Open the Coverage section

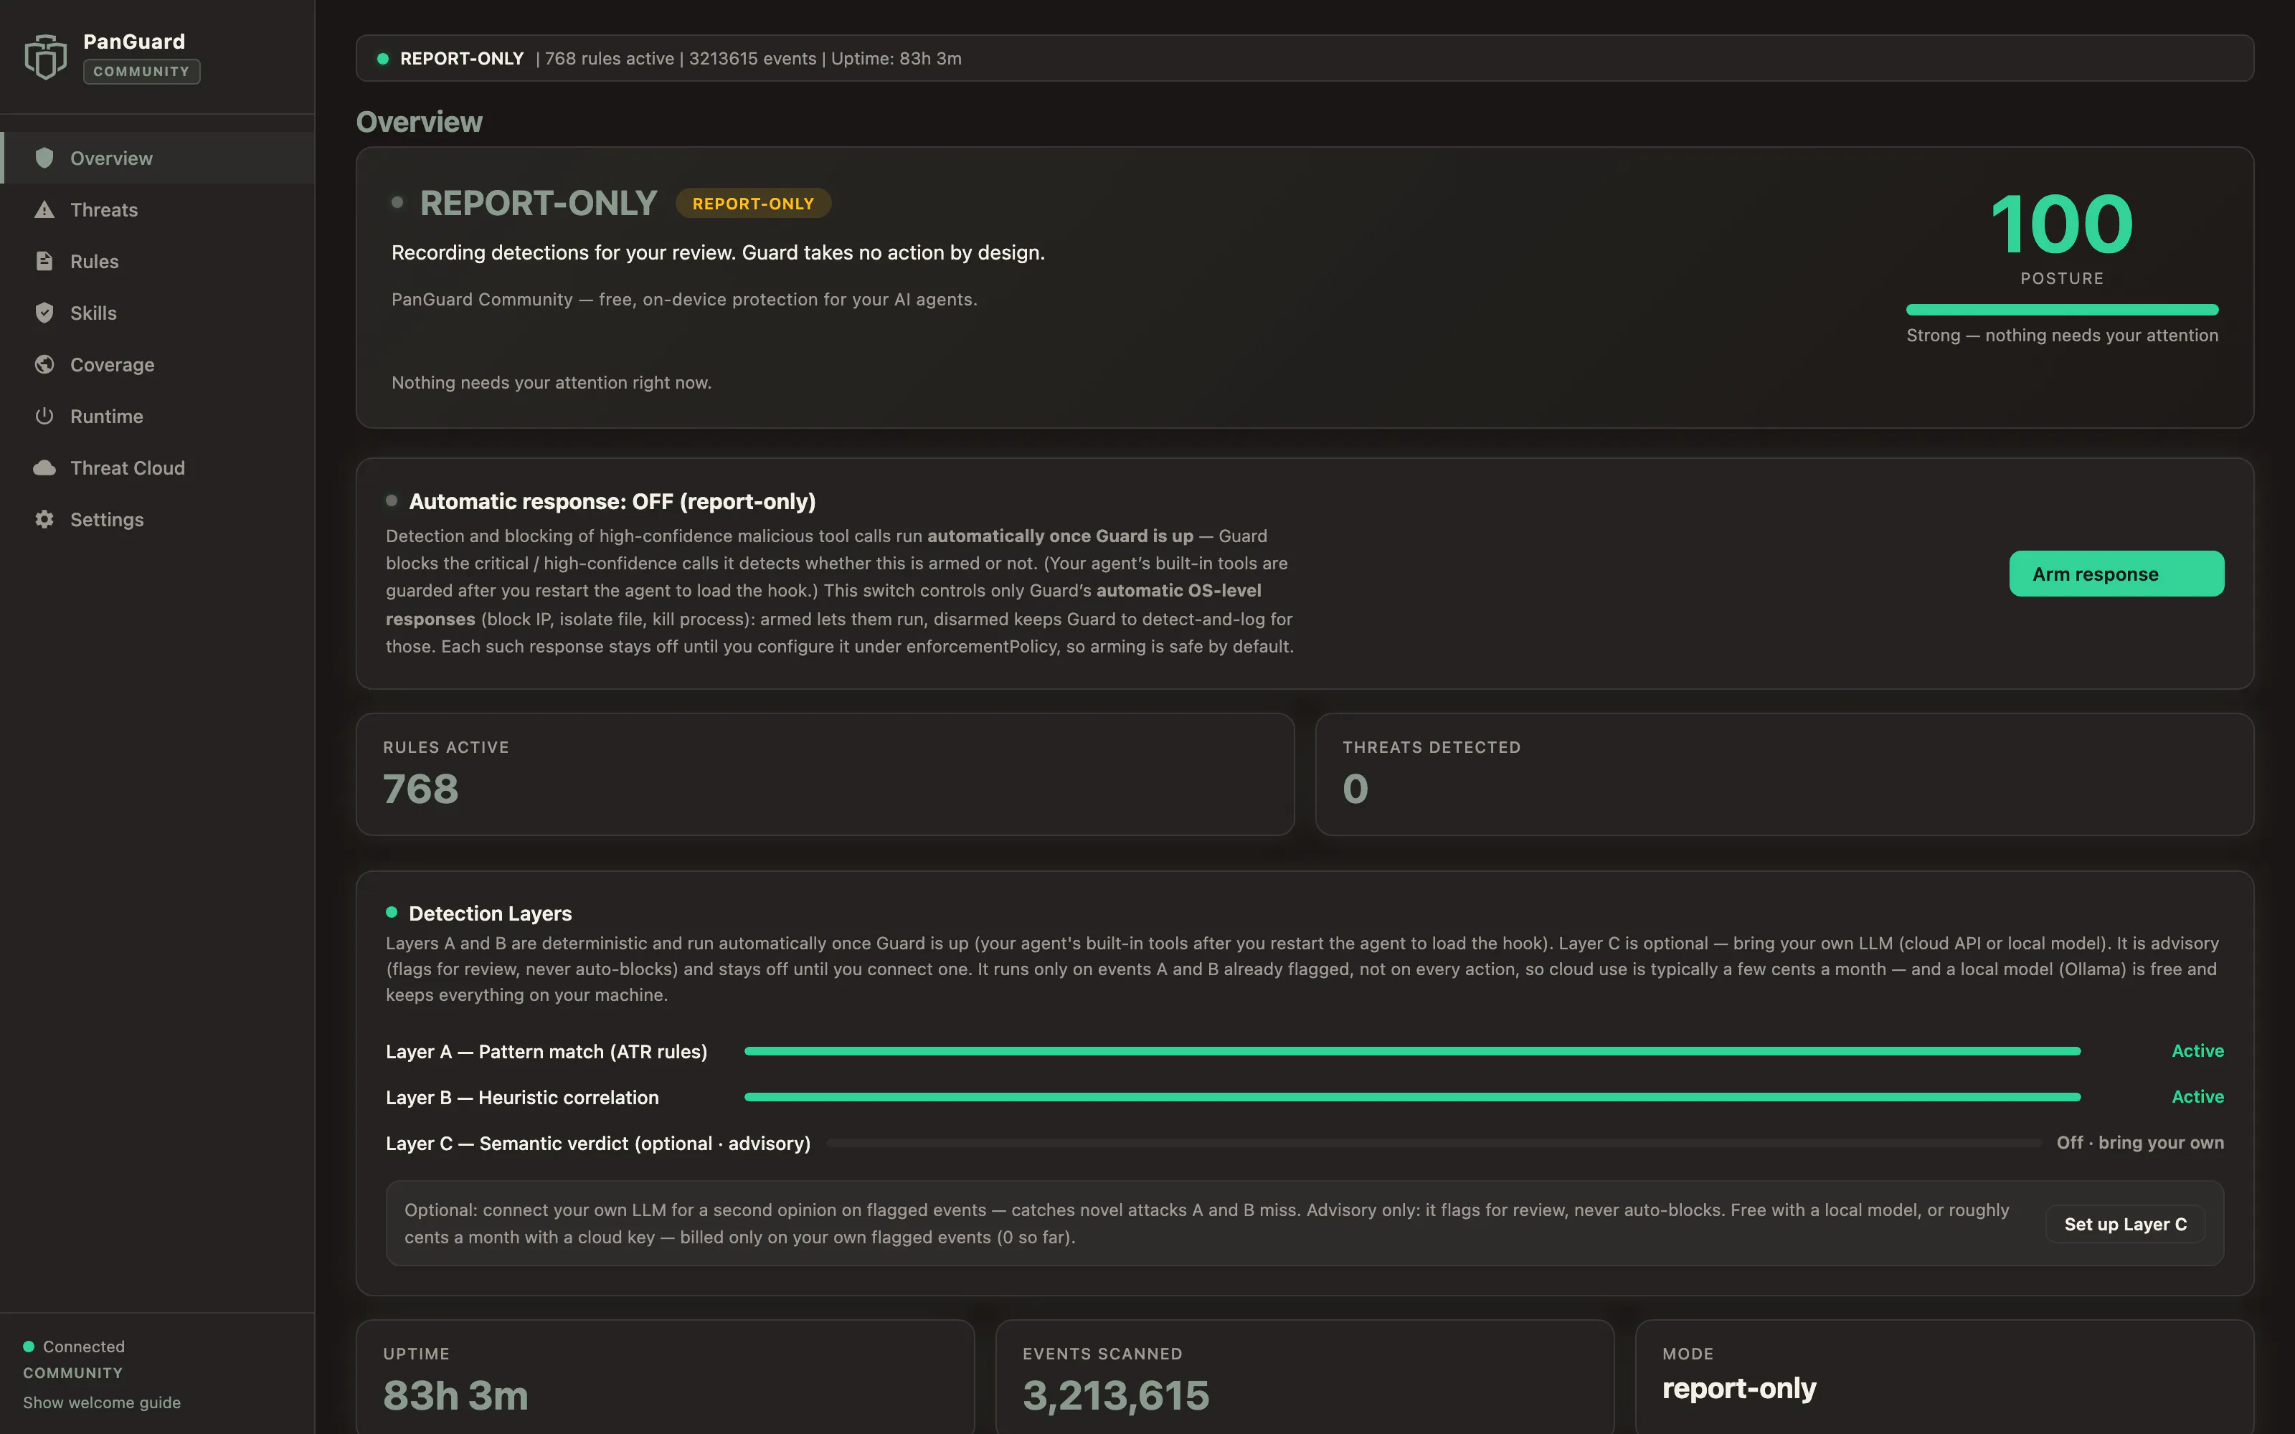pyautogui.click(x=158, y=364)
